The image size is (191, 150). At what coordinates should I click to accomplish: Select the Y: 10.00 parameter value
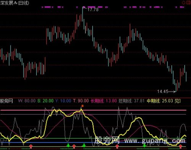pyautogui.click(x=63, y=101)
